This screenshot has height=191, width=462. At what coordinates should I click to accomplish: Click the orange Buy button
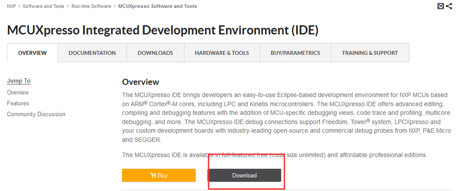tap(159, 175)
